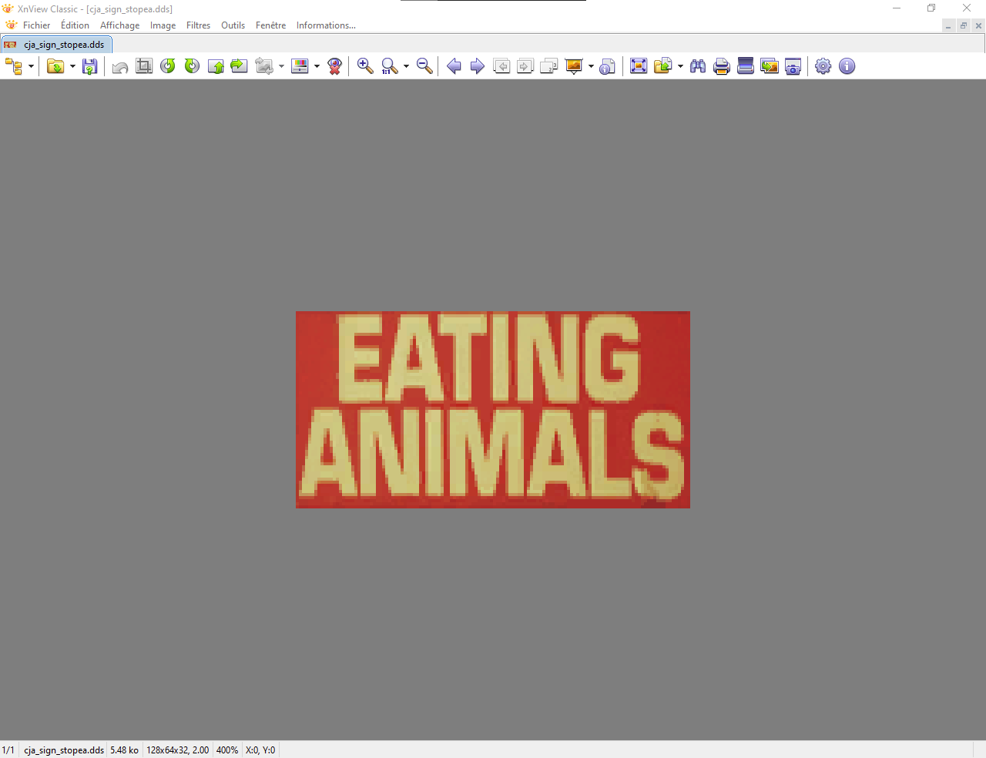Click the convert/export file icon
This screenshot has height=758, width=986.
[662, 66]
